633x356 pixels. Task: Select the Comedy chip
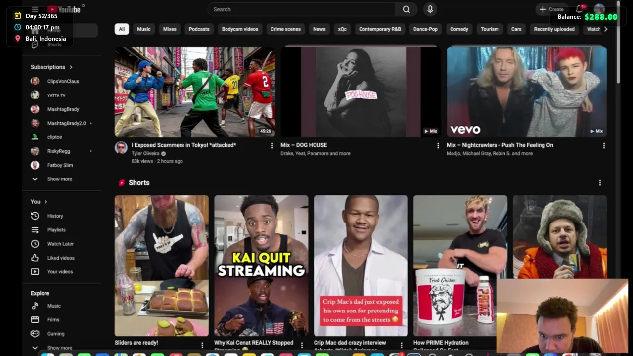(459, 29)
